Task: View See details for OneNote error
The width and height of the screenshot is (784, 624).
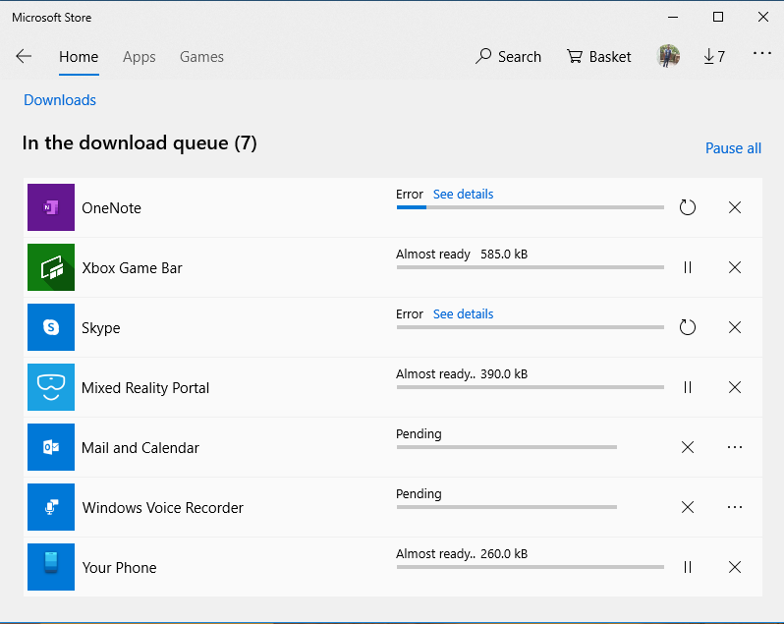Action: (x=463, y=194)
